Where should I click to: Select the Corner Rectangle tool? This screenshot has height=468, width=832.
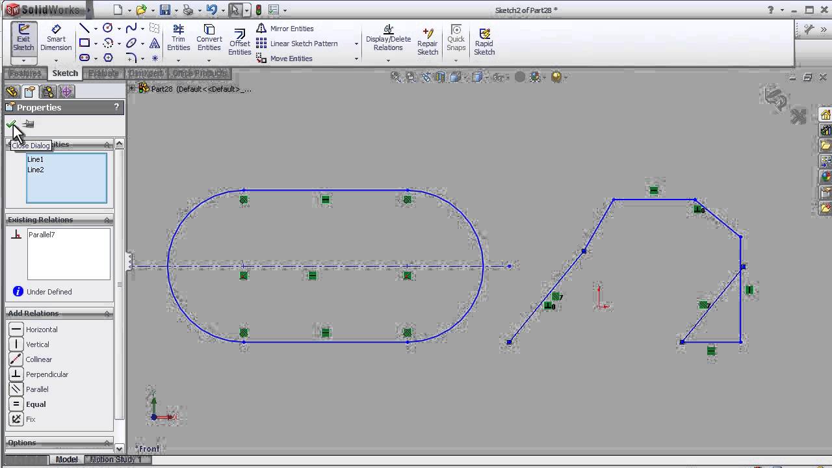(x=84, y=43)
